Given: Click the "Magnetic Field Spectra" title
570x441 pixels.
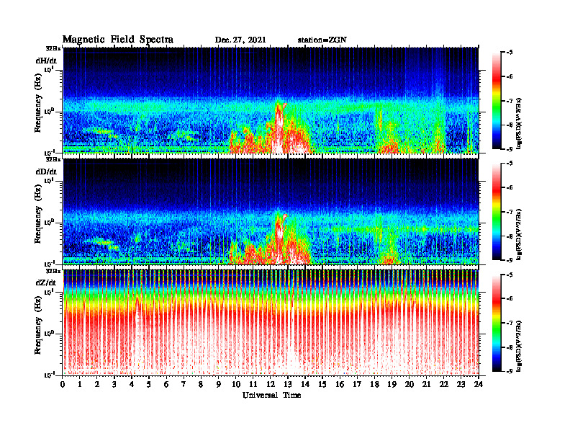Looking at the screenshot, I should click(x=118, y=40).
